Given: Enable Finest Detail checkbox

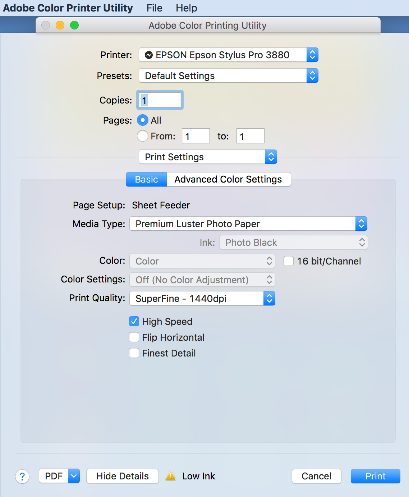Looking at the screenshot, I should click(134, 353).
